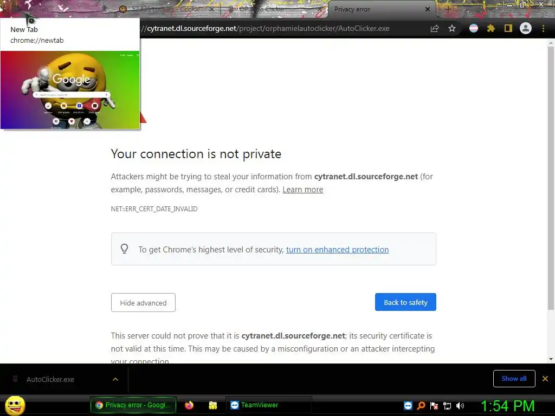Open the folder icon on taskbar

click(x=212, y=405)
